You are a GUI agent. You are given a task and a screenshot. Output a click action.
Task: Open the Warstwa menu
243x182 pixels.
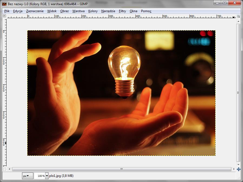pyautogui.click(x=78, y=11)
